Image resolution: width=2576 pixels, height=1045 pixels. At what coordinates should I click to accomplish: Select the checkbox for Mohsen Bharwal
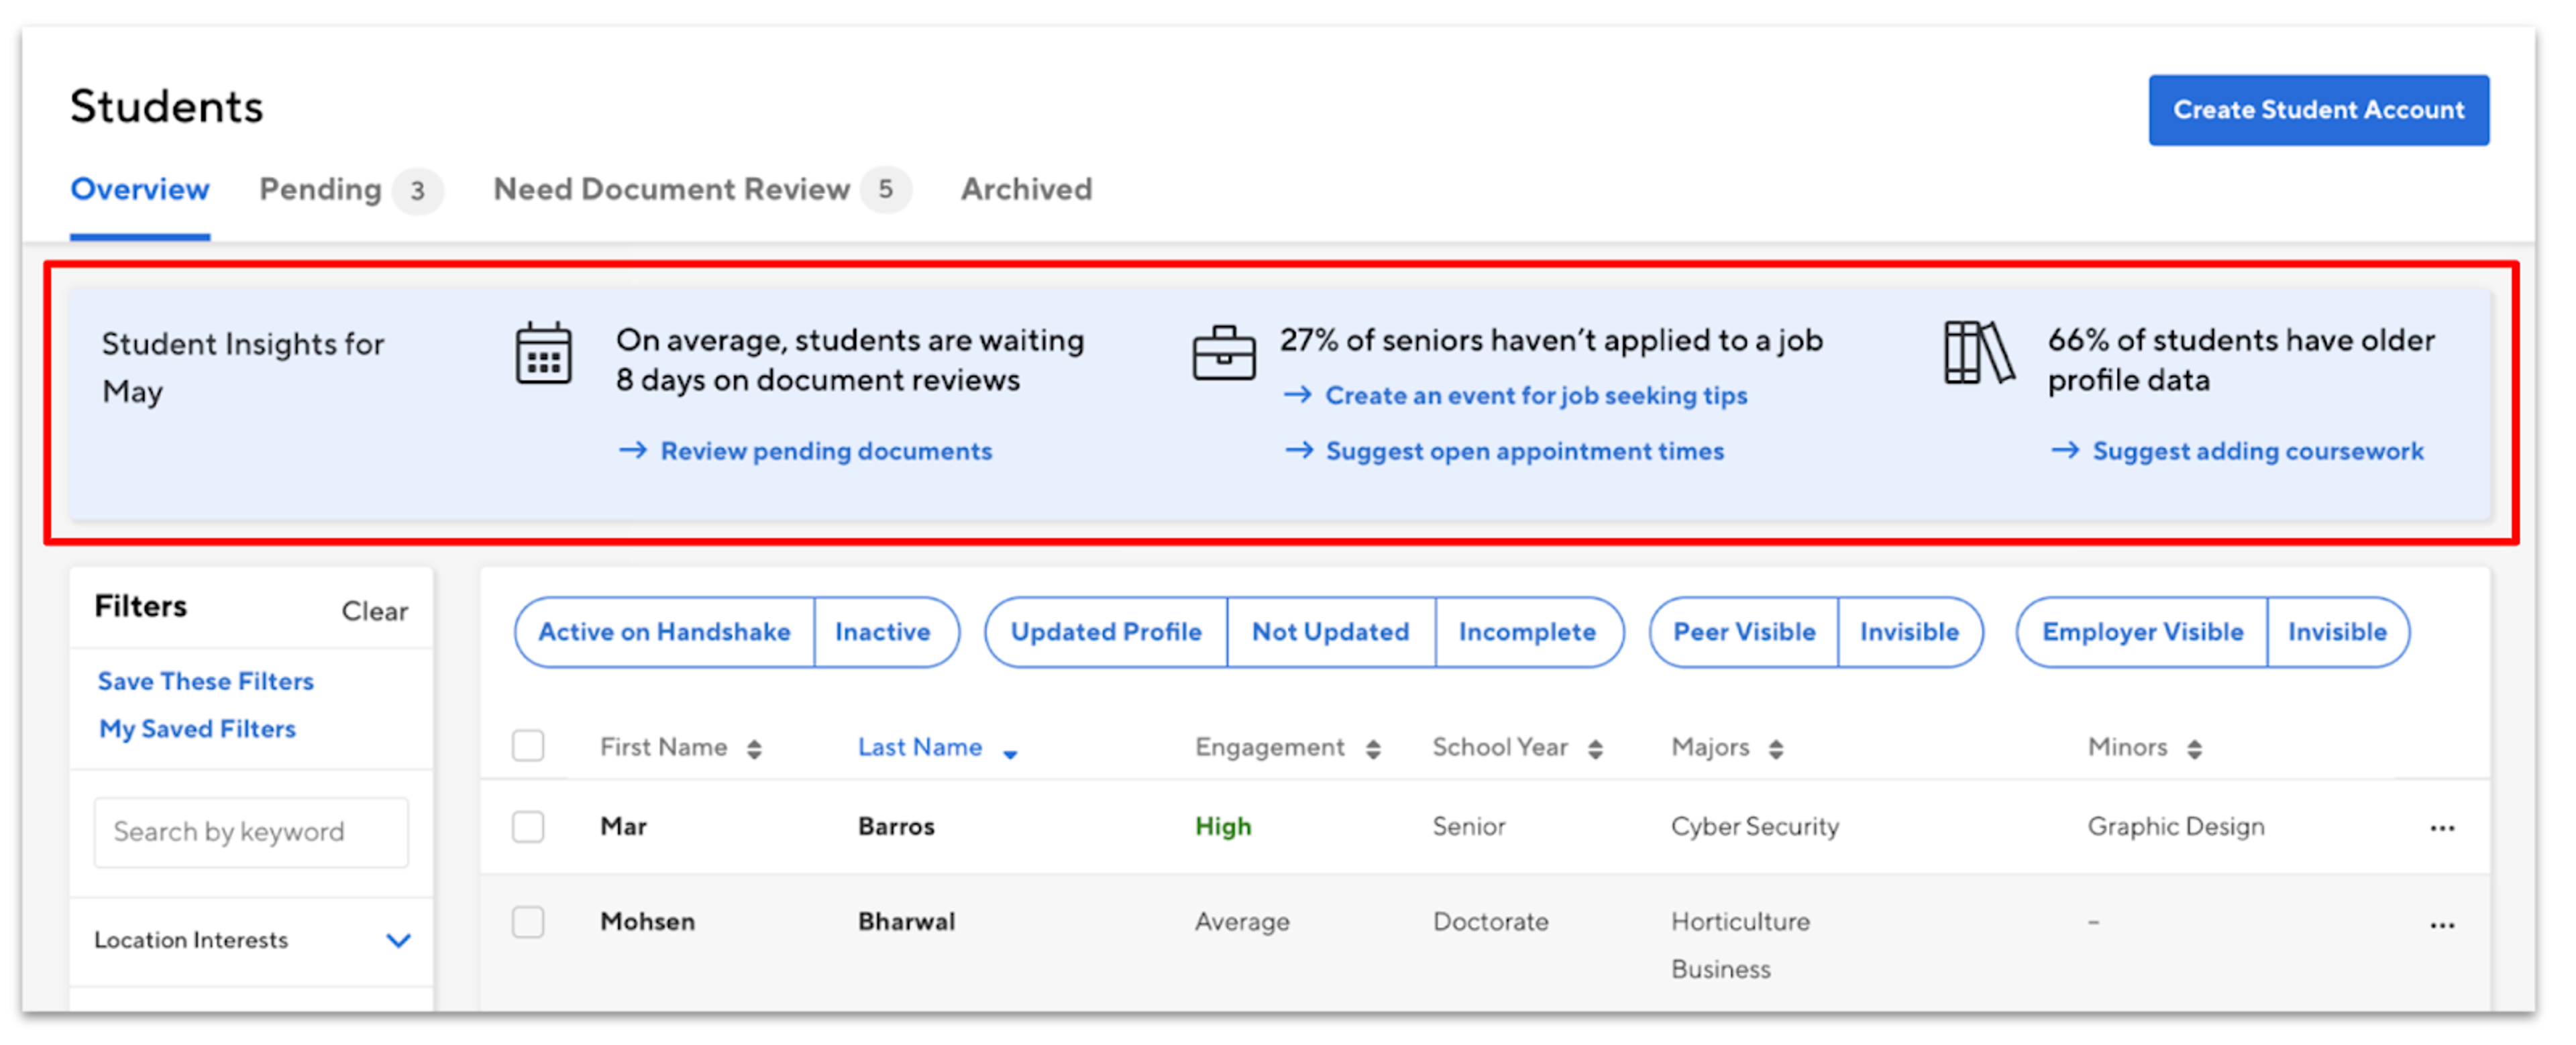[528, 922]
